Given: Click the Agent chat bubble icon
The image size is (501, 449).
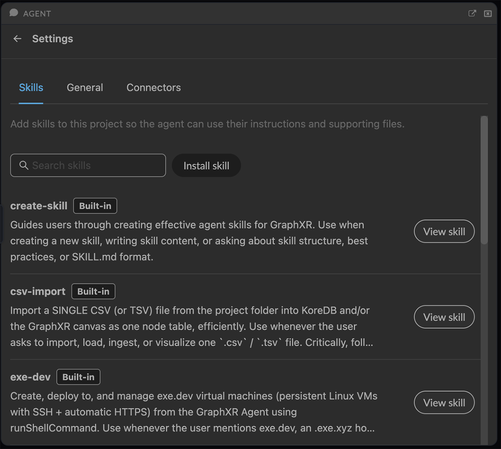Looking at the screenshot, I should coord(14,13).
